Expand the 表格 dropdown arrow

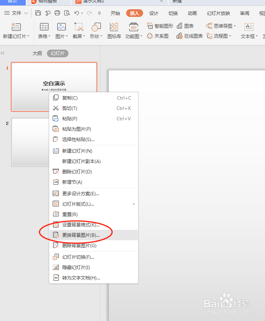pyautogui.click(x=49, y=36)
